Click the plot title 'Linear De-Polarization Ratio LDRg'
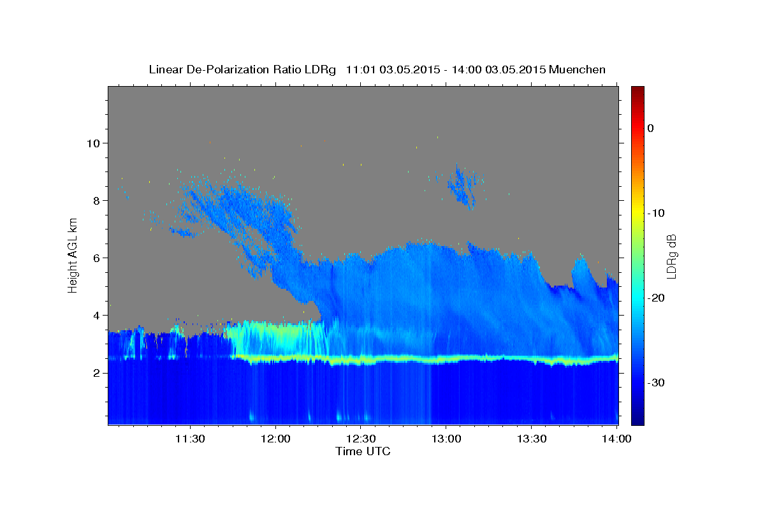 coord(242,69)
